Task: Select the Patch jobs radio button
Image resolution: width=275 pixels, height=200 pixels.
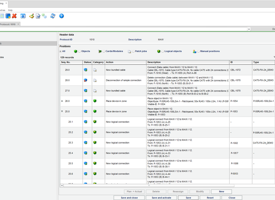Action: click(133, 51)
